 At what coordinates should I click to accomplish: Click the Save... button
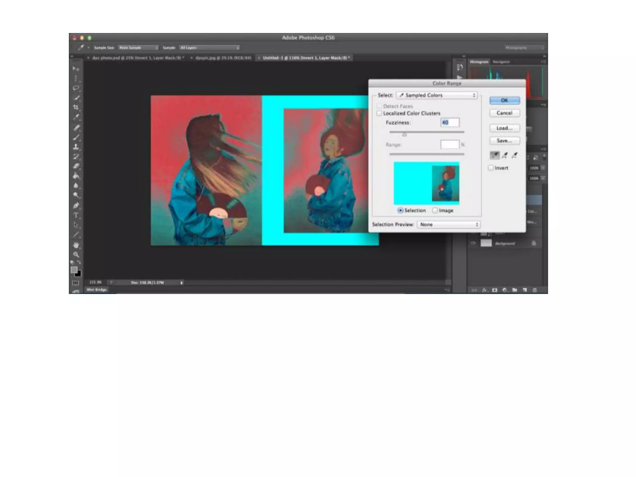click(x=504, y=141)
